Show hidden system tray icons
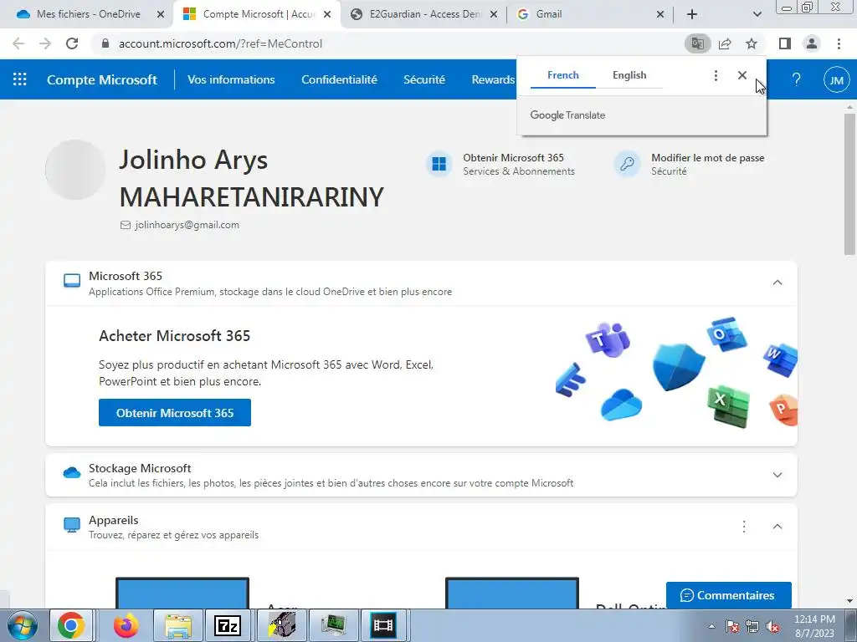This screenshot has height=642, width=857. [711, 626]
